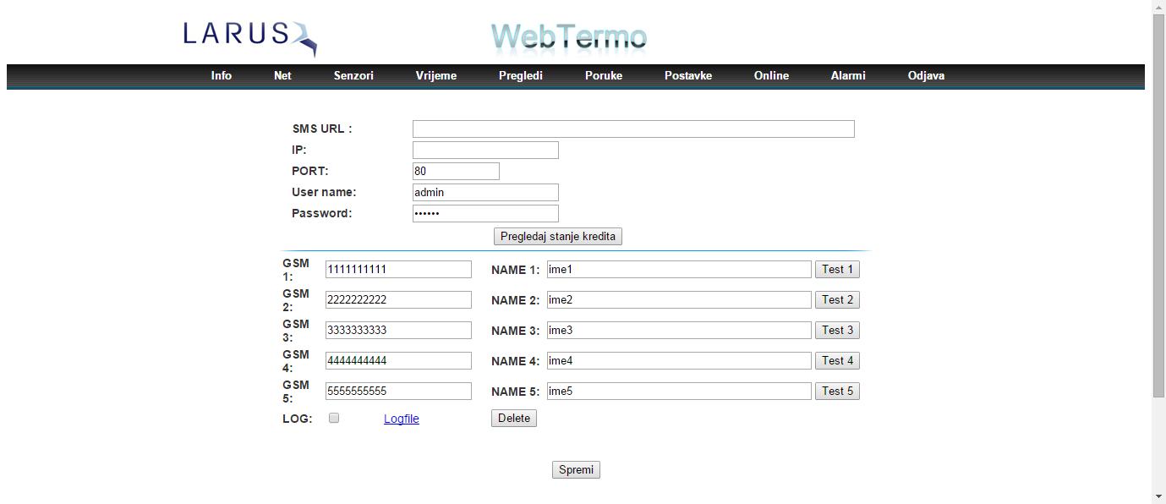Go to the Postavke menu

[x=687, y=76]
